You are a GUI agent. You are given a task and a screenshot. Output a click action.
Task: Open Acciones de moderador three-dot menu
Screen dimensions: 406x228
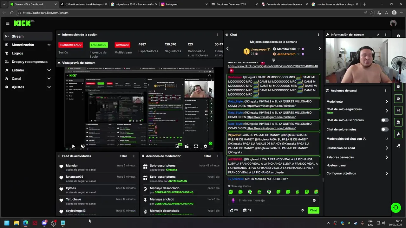tap(218, 156)
